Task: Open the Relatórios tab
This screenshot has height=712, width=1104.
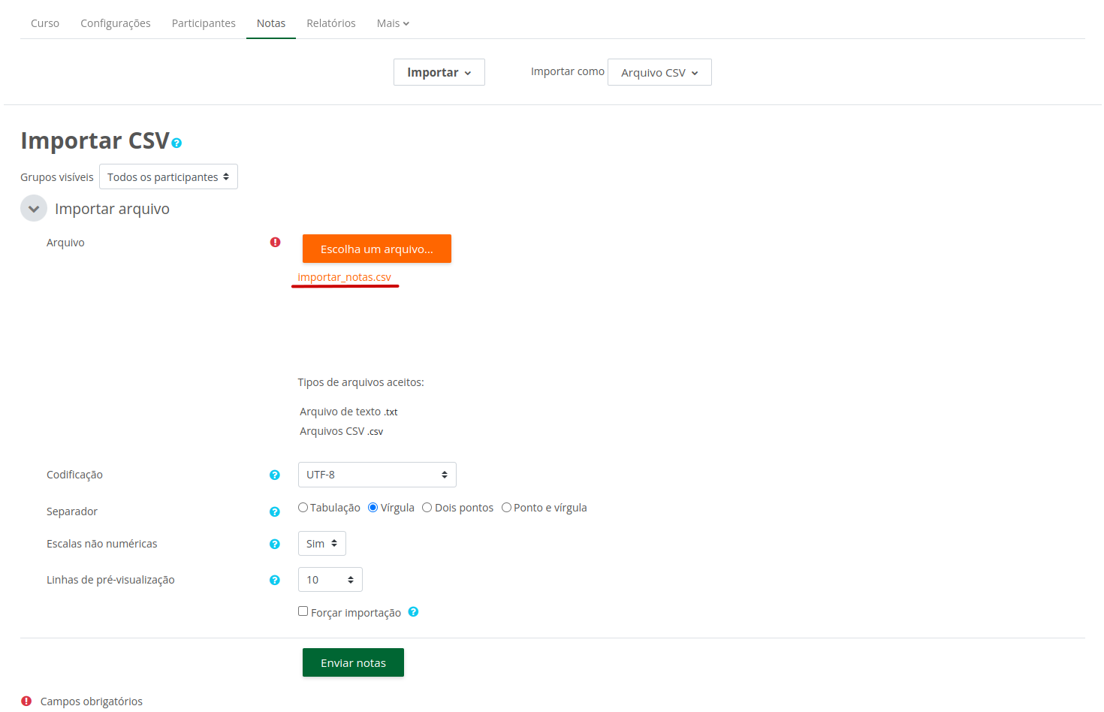Action: point(331,23)
